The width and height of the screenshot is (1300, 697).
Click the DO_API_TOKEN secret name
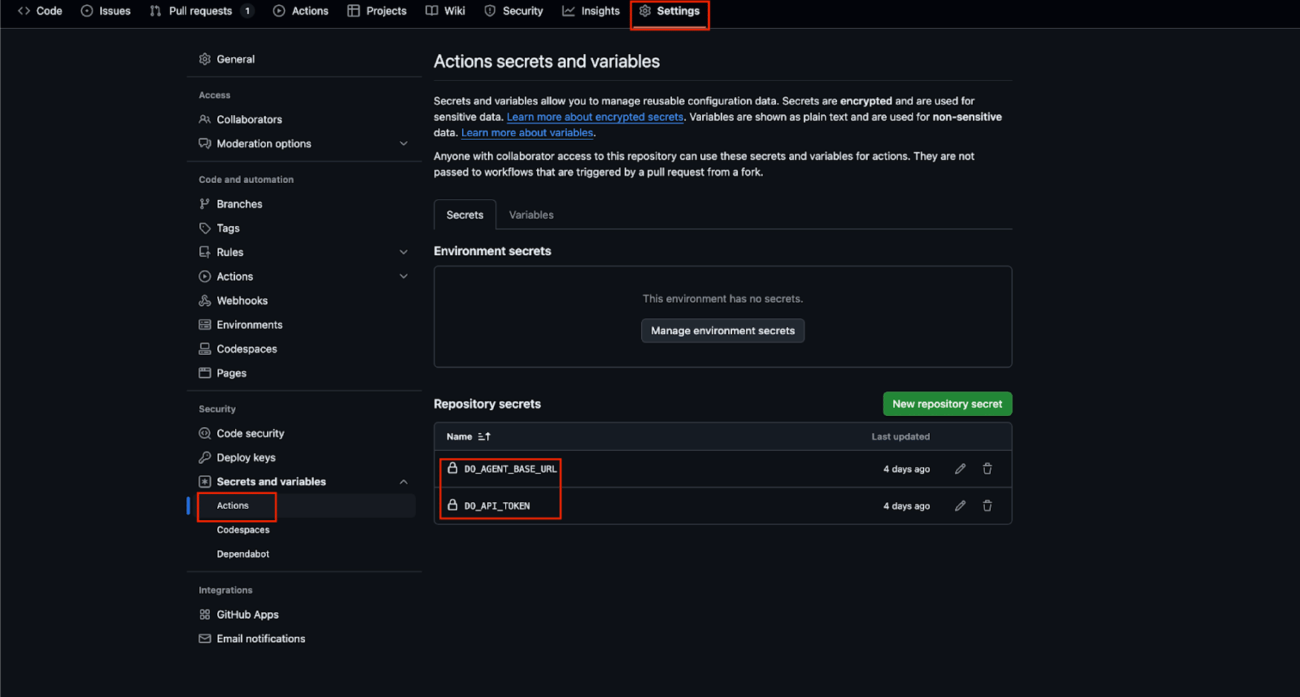pos(497,506)
